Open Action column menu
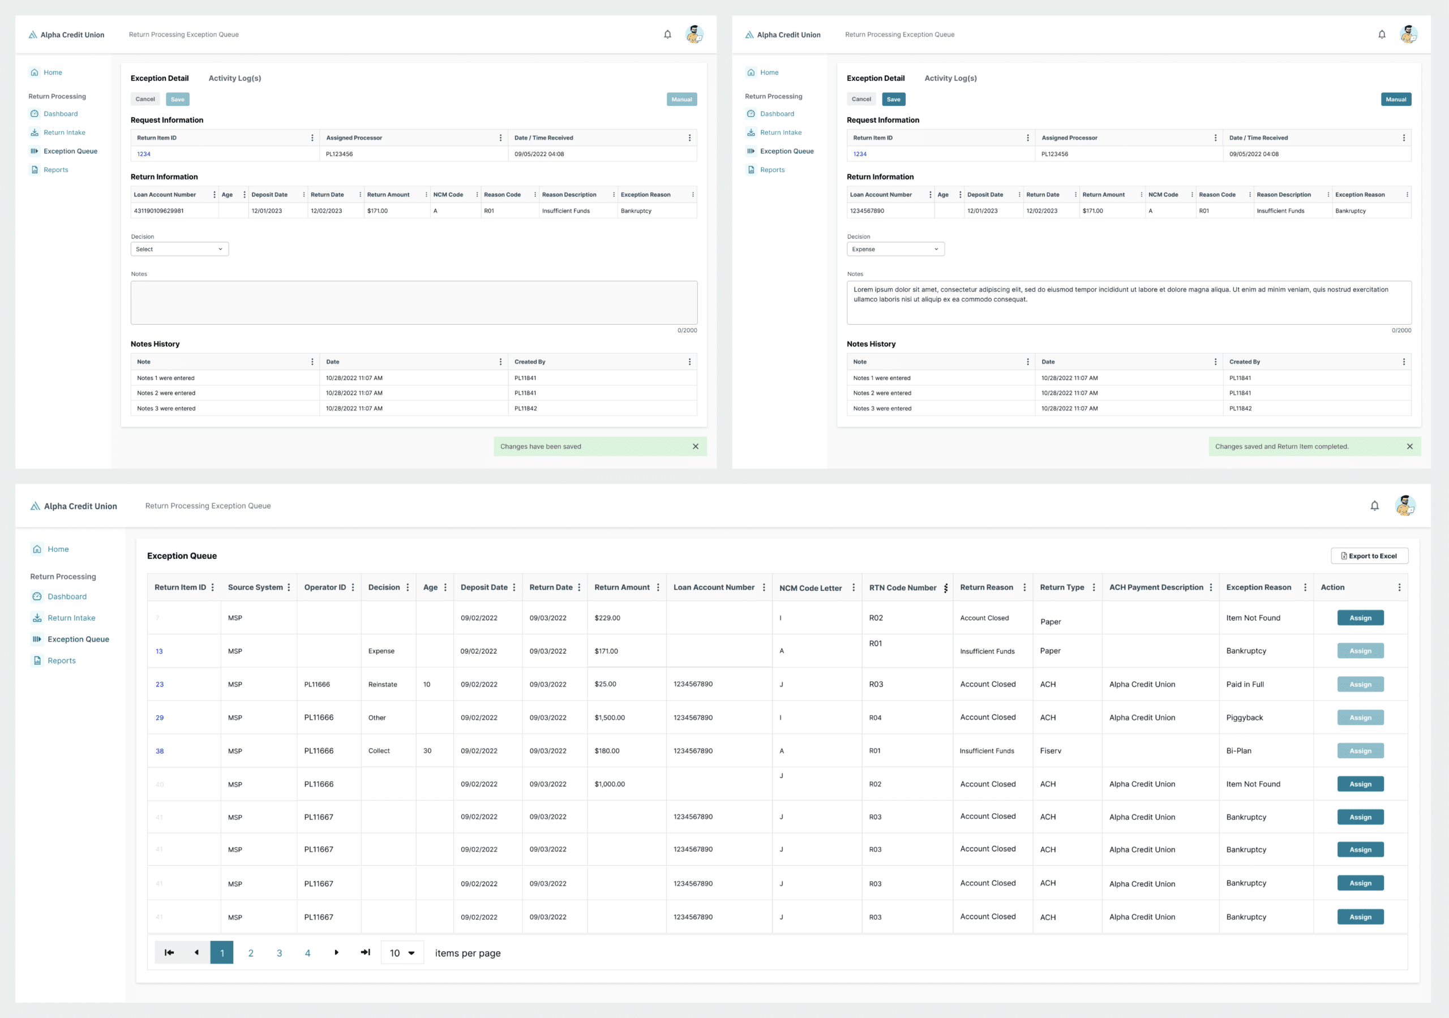This screenshot has width=1449, height=1018. [x=1399, y=587]
